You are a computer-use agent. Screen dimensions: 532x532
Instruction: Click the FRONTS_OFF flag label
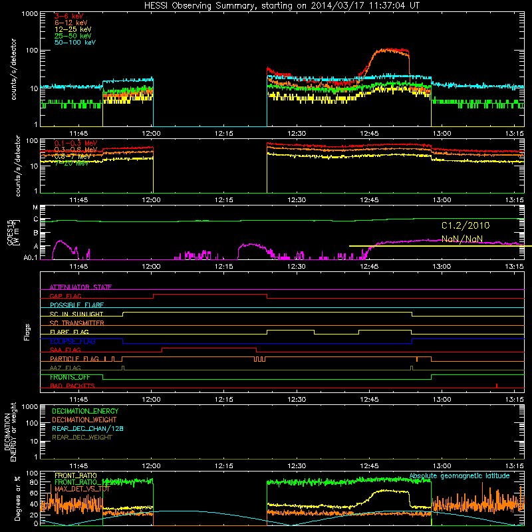[70, 377]
